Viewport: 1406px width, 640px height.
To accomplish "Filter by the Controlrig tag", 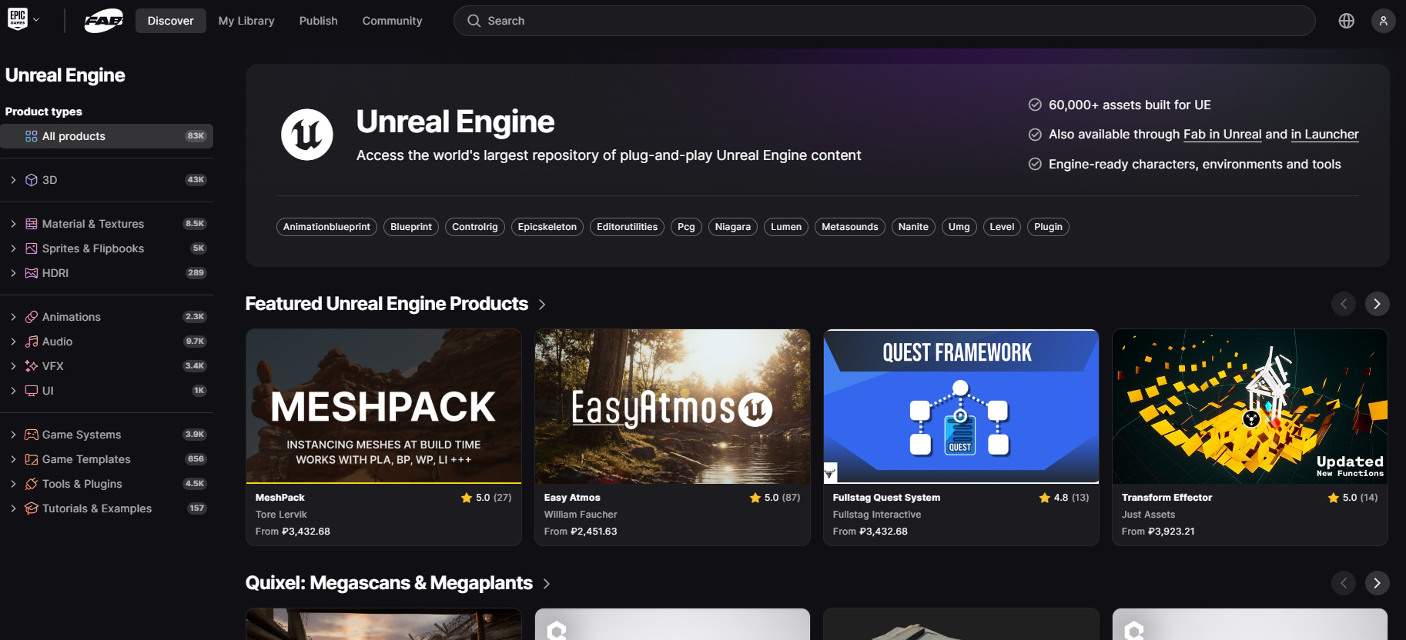I will point(475,227).
